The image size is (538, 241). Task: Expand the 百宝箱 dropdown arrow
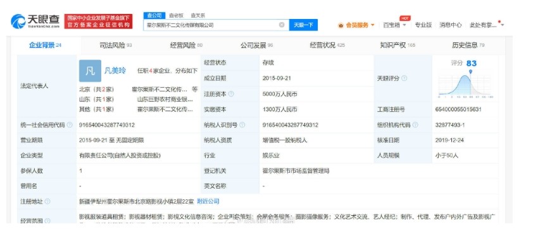tap(404, 25)
